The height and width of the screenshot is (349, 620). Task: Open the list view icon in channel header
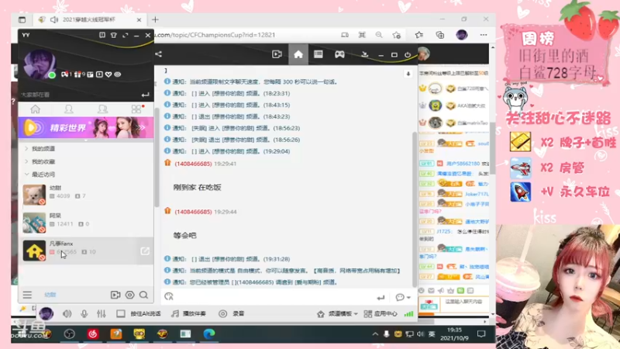[x=319, y=54]
